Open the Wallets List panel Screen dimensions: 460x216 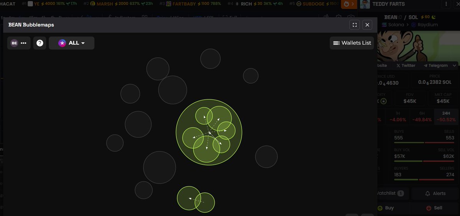click(x=352, y=43)
